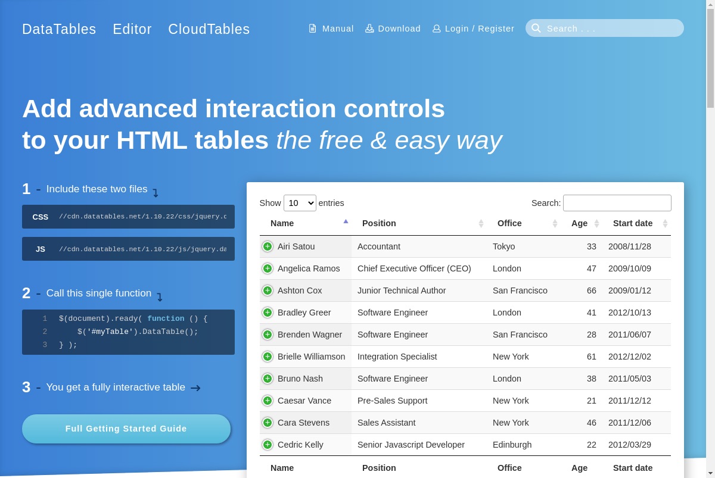Open the DataTables nav item
The height and width of the screenshot is (478, 715).
(59, 29)
